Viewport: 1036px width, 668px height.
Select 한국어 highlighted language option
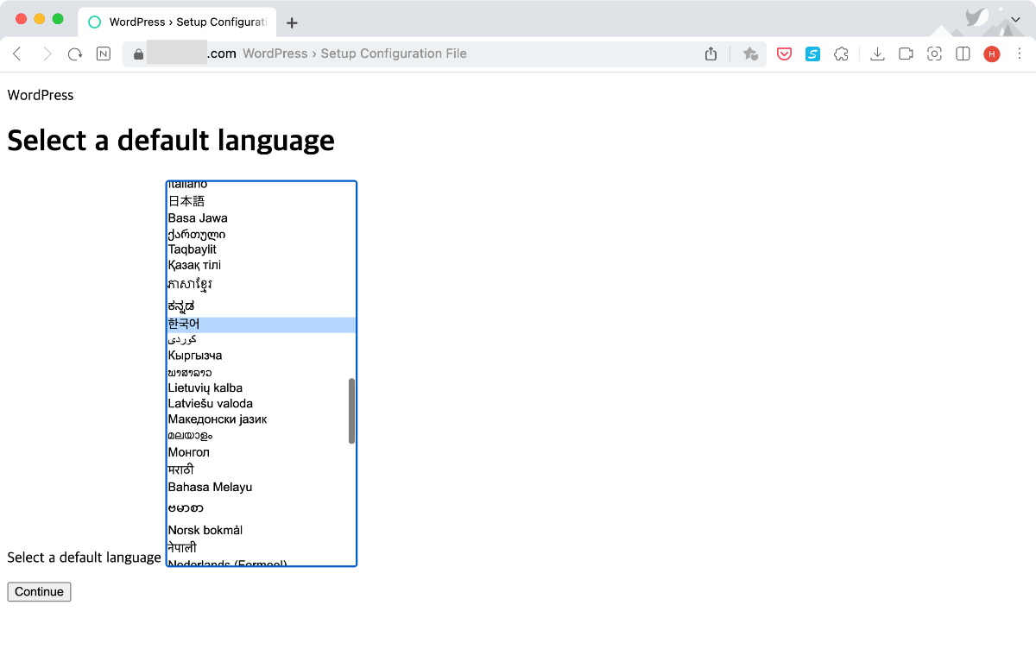pyautogui.click(x=262, y=325)
